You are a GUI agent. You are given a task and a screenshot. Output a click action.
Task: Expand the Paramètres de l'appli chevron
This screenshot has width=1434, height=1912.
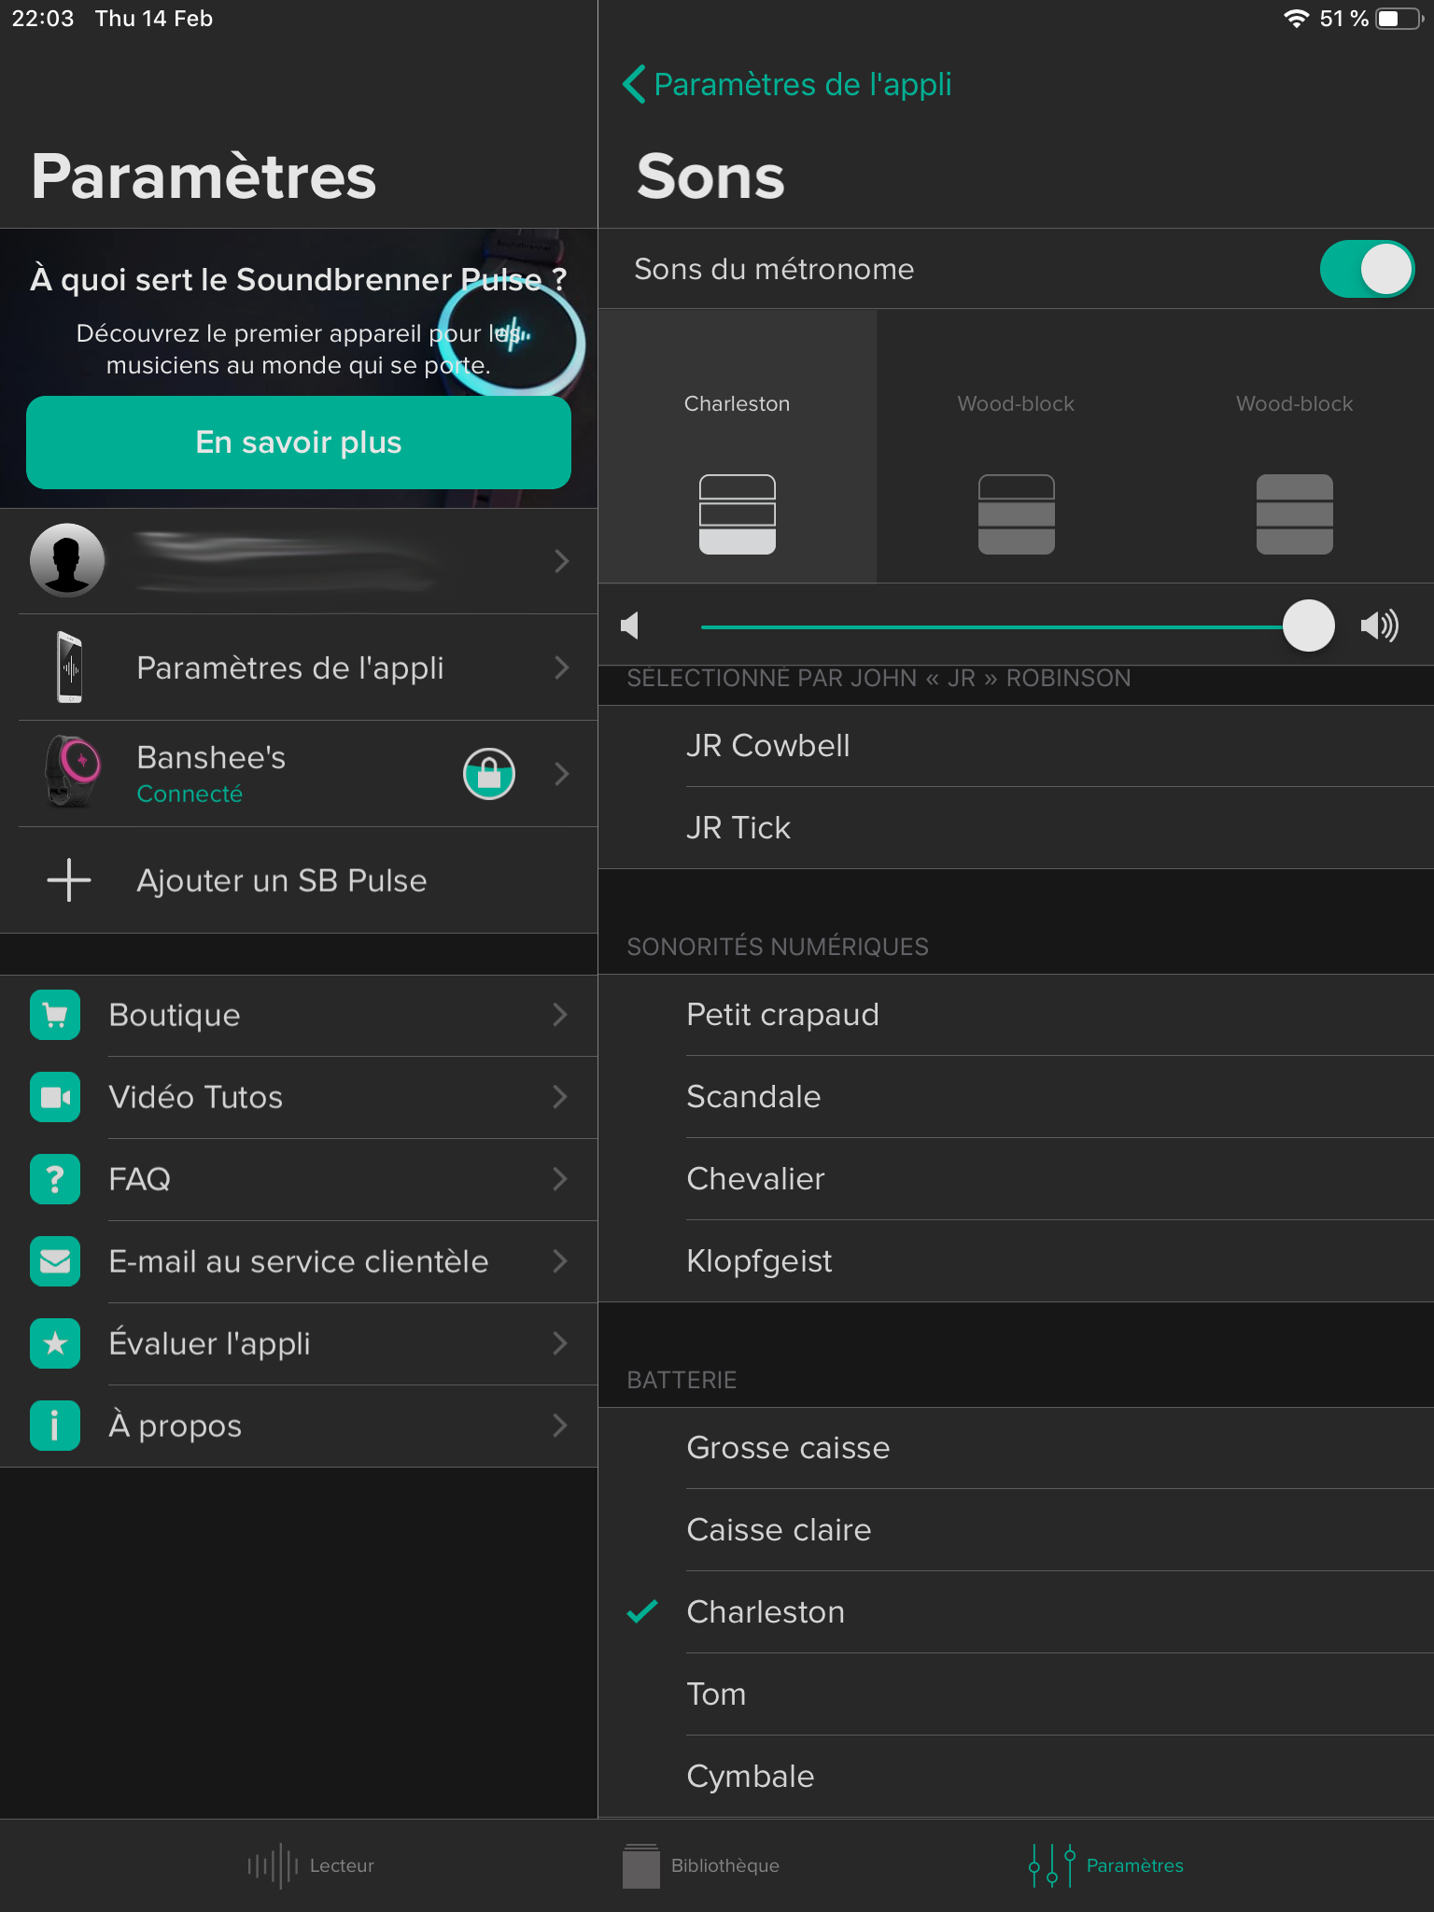(x=561, y=668)
